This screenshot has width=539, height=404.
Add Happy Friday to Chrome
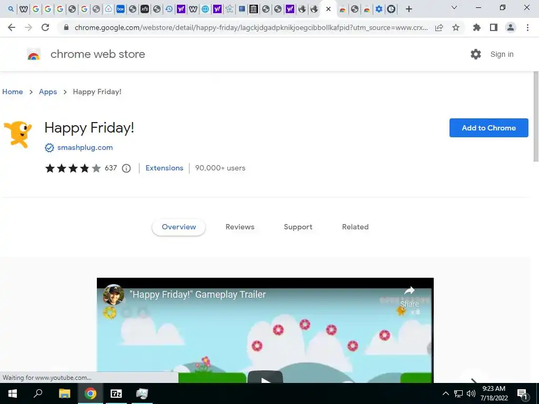coord(488,128)
